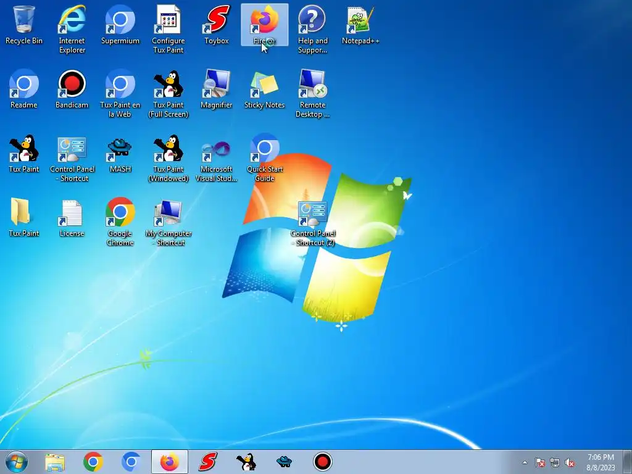Launch Supermium from the taskbar
The image size is (632, 474).
tap(131, 462)
